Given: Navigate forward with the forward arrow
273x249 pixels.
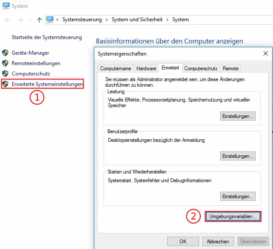Looking at the screenshot, I should (20, 20).
